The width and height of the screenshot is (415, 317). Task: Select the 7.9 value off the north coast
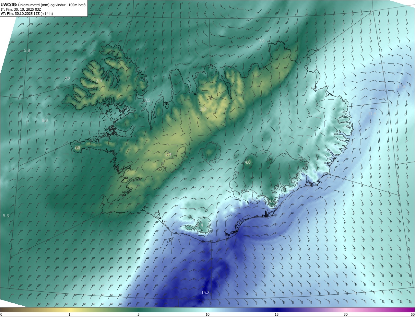click(x=262, y=41)
